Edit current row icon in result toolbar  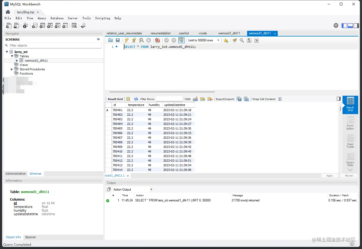click(x=195, y=99)
